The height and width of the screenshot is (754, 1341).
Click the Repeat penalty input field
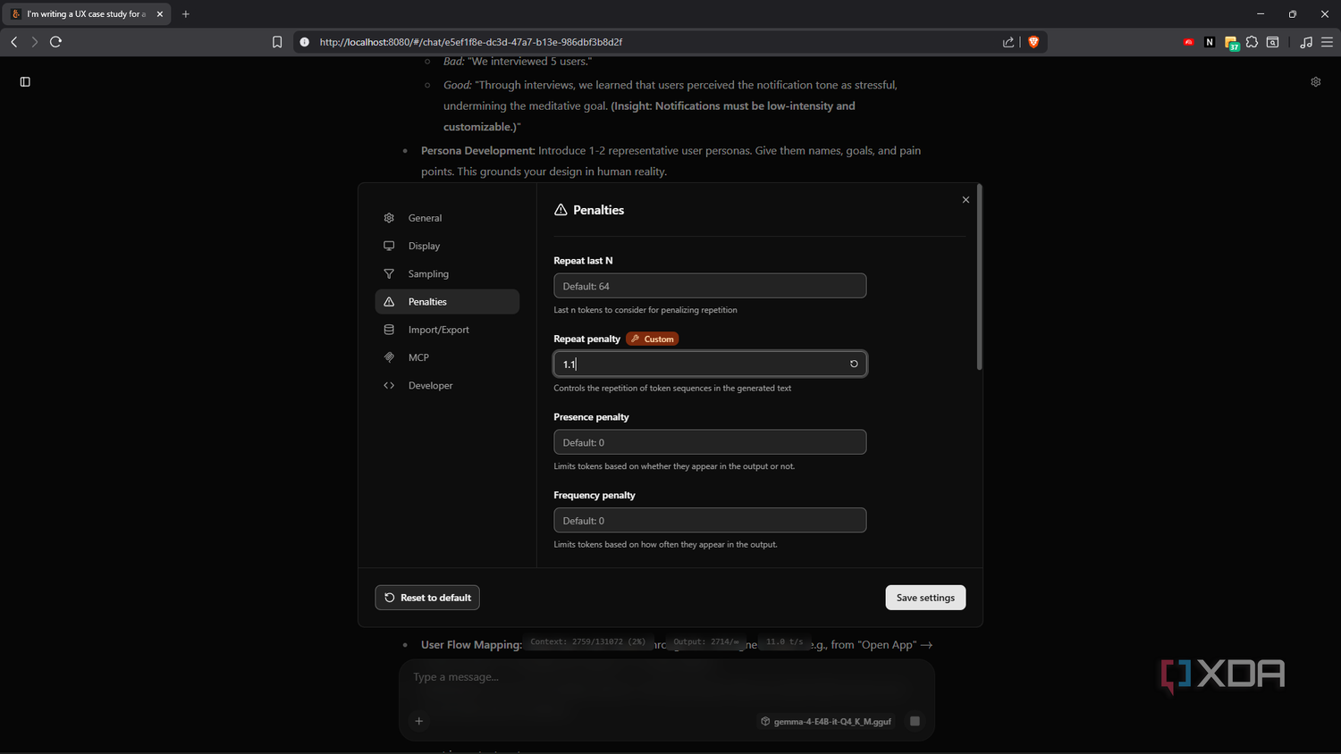tap(710, 364)
